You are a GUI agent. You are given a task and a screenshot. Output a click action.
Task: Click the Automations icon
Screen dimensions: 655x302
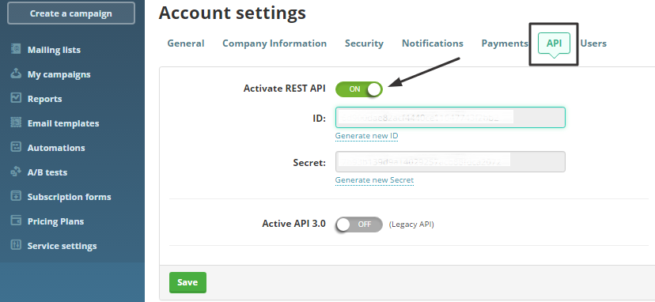tap(16, 147)
